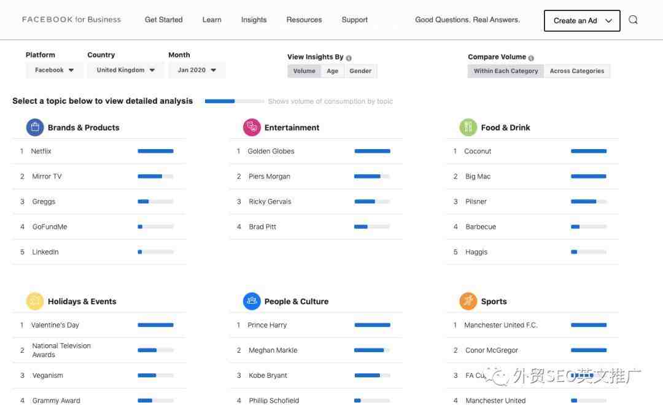Viewport: 663px width, 405px height.
Task: Open the FACEBOOK for Business home logo
Action: click(71, 20)
